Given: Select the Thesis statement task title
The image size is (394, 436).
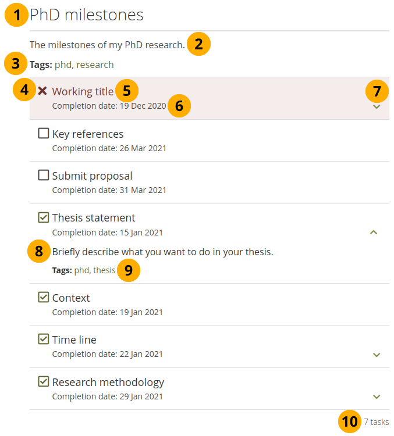Looking at the screenshot, I should 94,217.
